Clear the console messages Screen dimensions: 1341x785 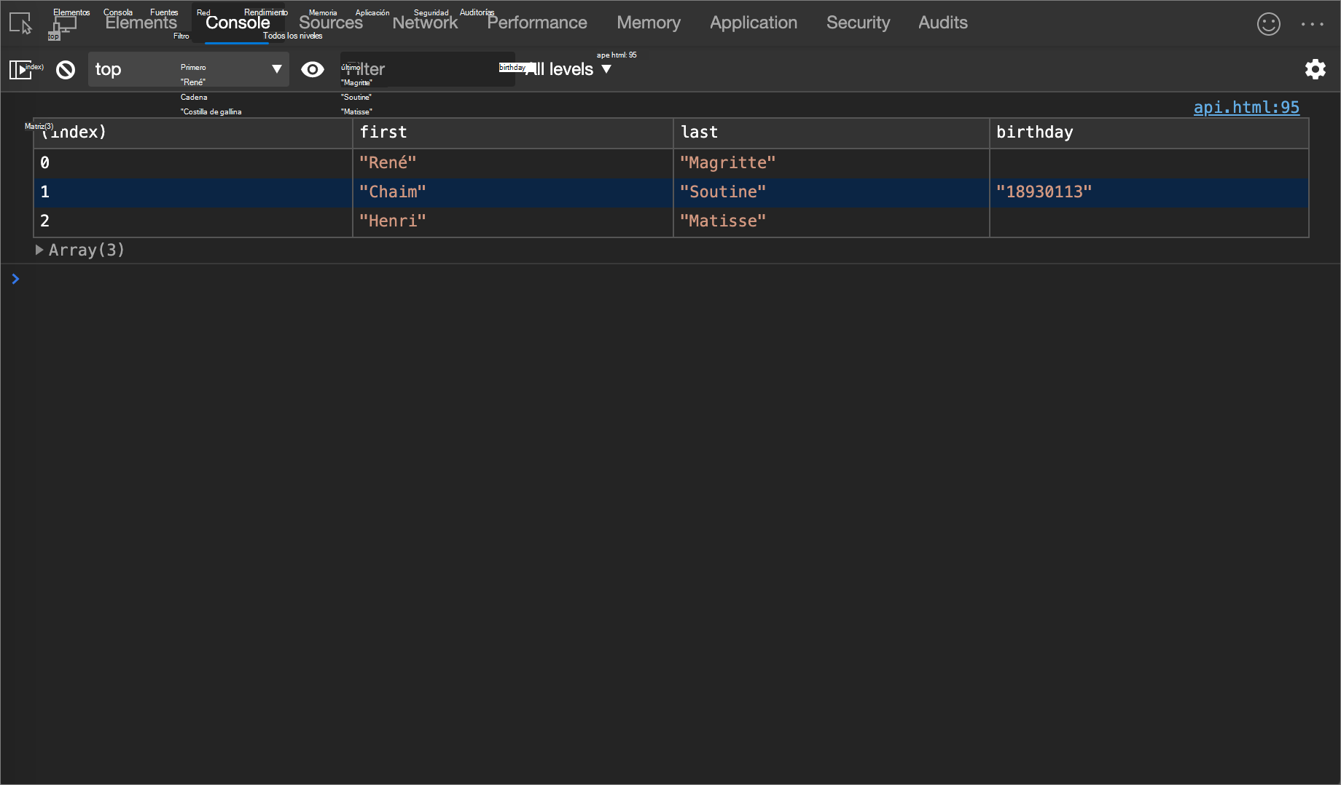(66, 69)
